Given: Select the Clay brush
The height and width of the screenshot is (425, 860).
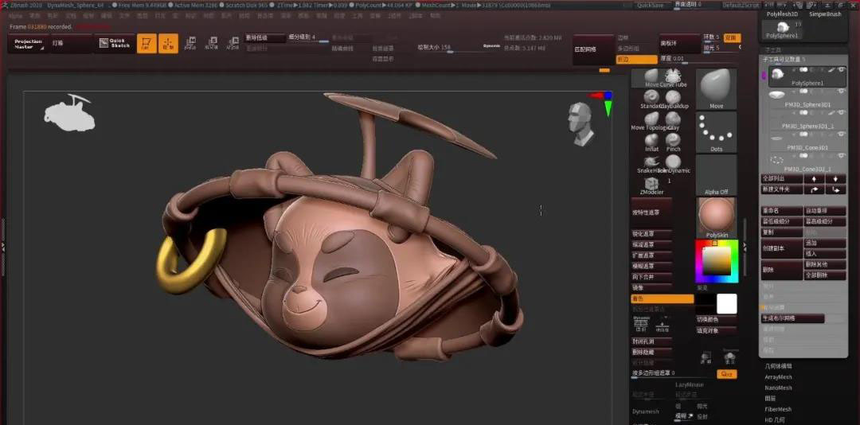Looking at the screenshot, I should [673, 121].
